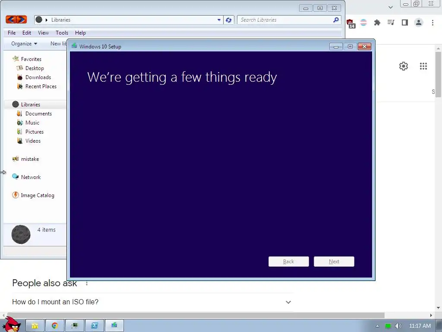Click the Libraries address bar field

point(129,20)
